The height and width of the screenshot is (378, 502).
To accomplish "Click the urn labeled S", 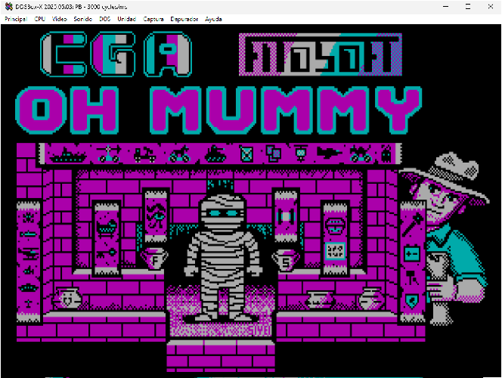I will point(286,261).
